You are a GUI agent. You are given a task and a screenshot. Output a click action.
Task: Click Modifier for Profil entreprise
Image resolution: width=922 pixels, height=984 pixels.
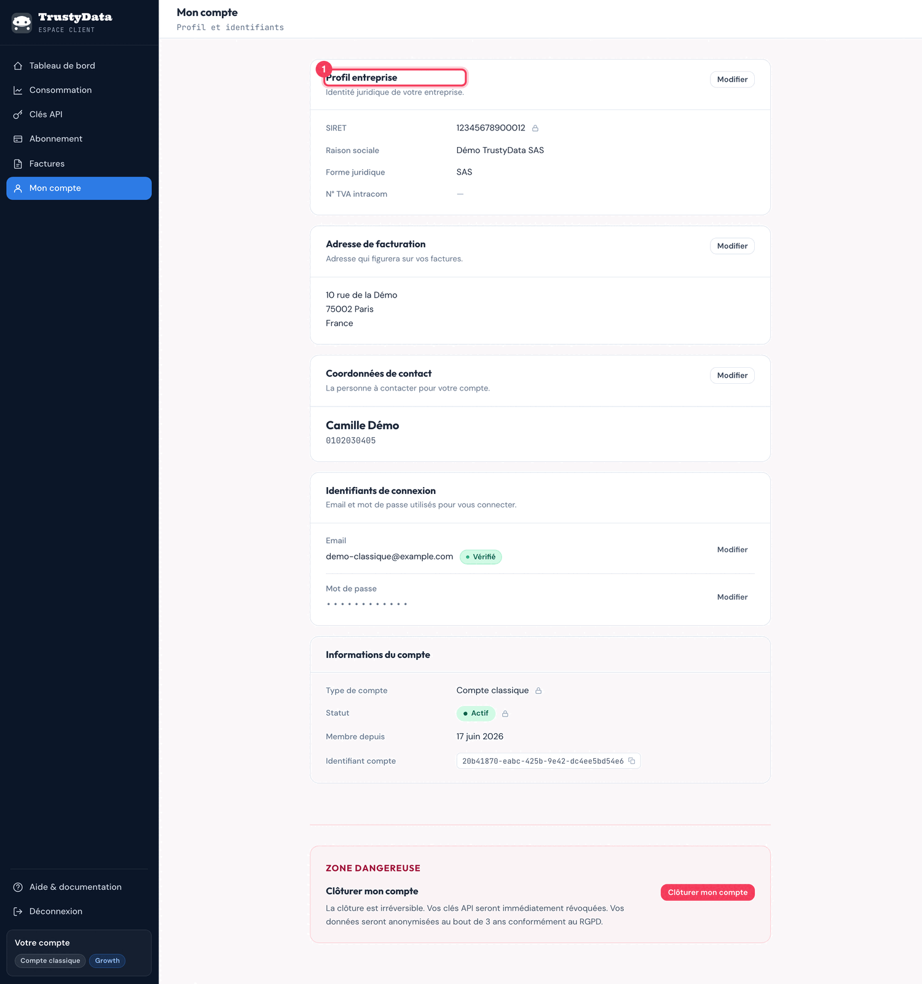[732, 79]
